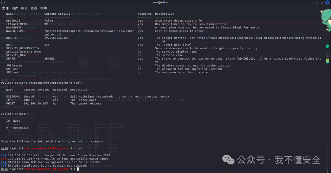
Task: Select the RPORT value 445
Action: pos(47,45)
